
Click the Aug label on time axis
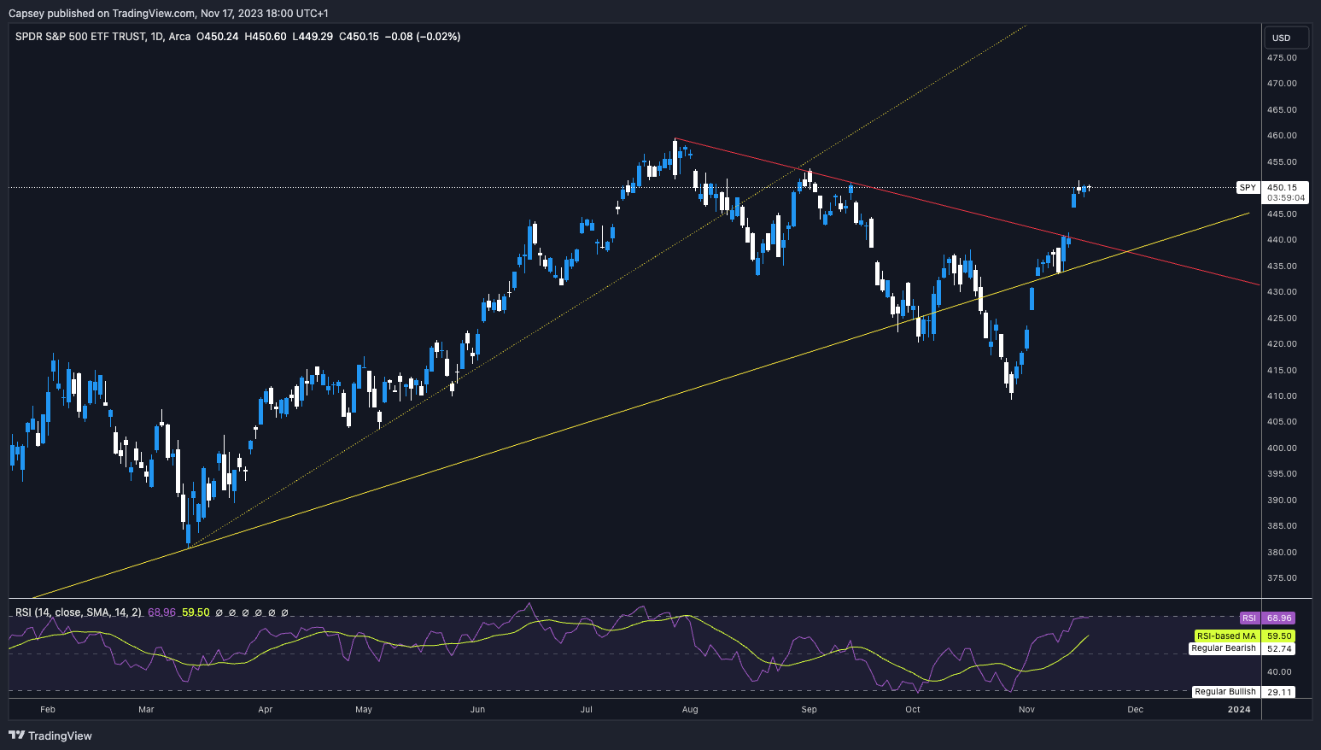point(690,709)
